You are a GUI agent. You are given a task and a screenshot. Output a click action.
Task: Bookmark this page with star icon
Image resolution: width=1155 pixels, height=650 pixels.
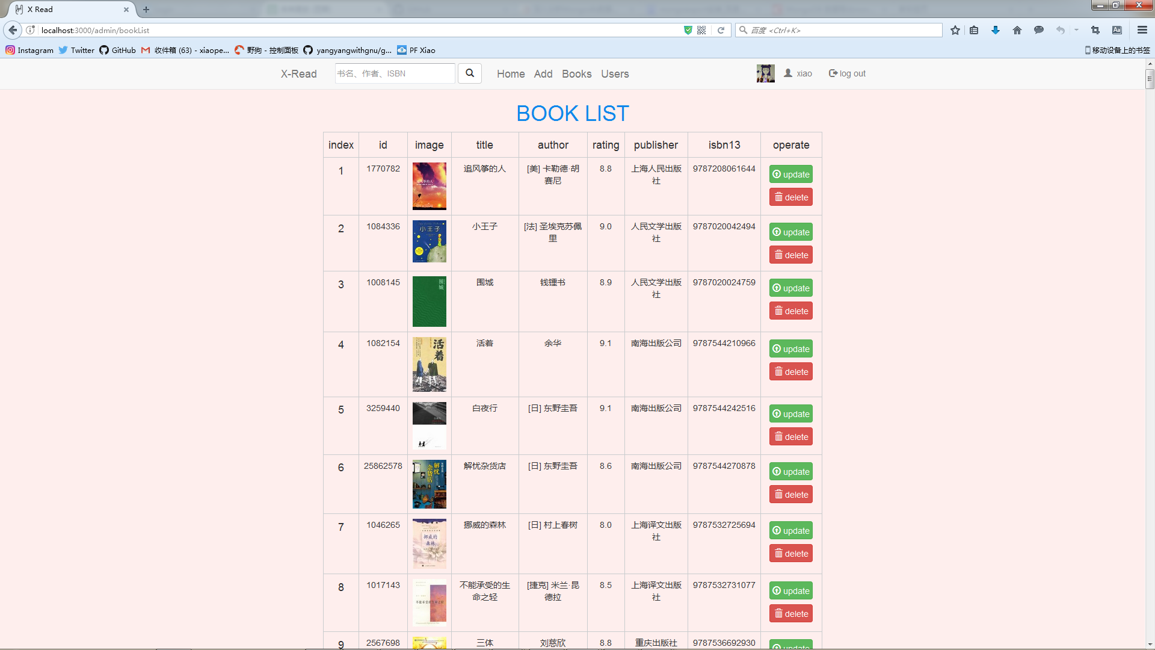click(955, 30)
